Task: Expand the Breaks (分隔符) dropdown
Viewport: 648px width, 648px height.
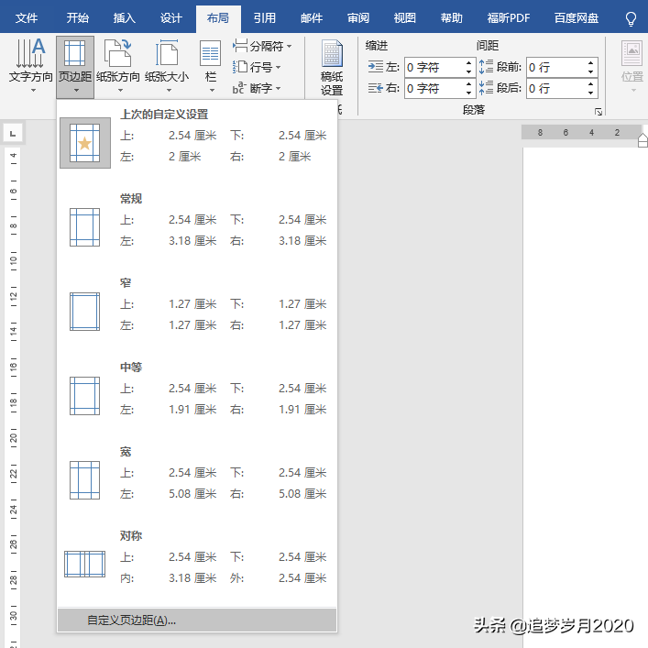Action: (262, 46)
